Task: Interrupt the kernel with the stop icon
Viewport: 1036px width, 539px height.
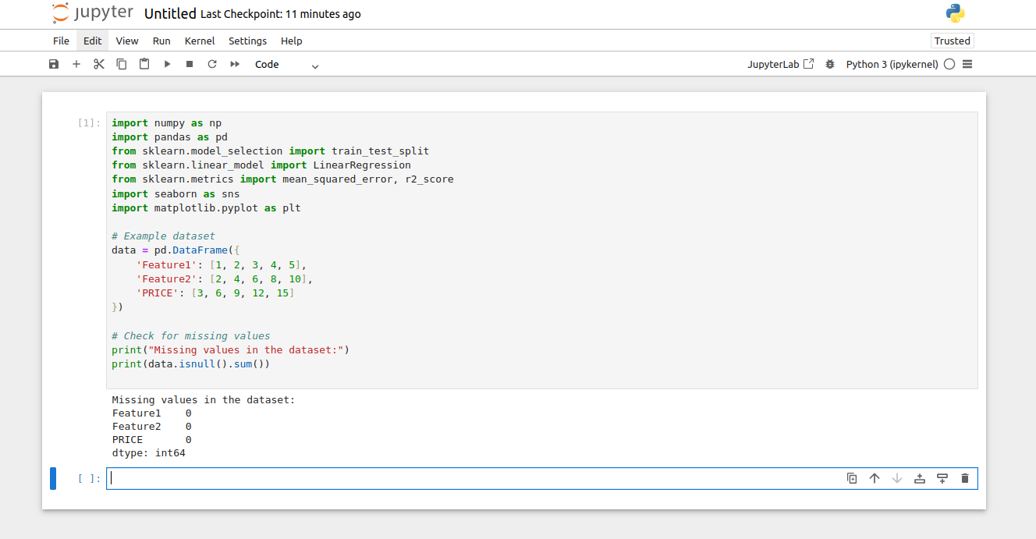Action: 190,64
